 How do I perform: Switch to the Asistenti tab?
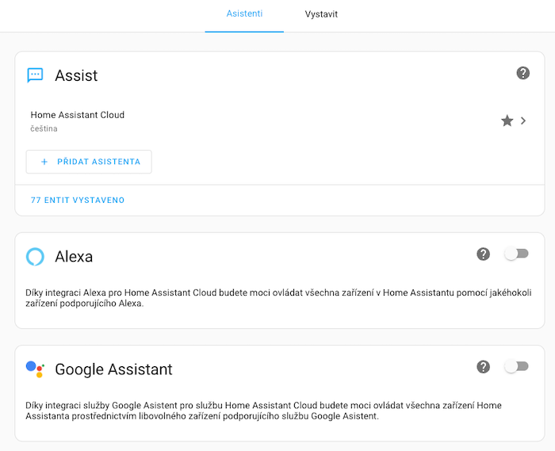244,14
